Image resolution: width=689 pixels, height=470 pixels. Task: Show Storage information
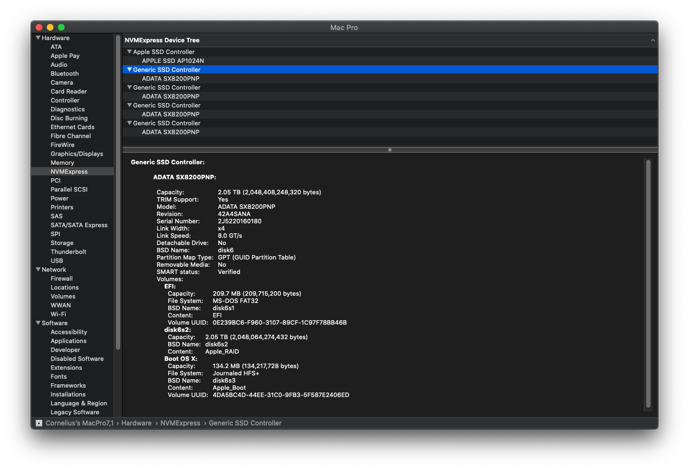click(x=62, y=243)
